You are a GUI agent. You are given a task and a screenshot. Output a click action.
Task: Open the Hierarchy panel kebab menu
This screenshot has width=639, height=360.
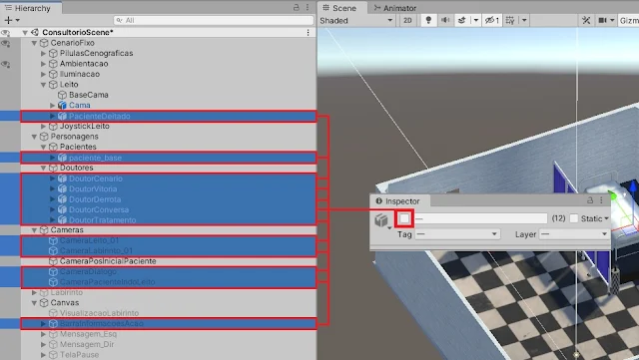pyautogui.click(x=308, y=7)
